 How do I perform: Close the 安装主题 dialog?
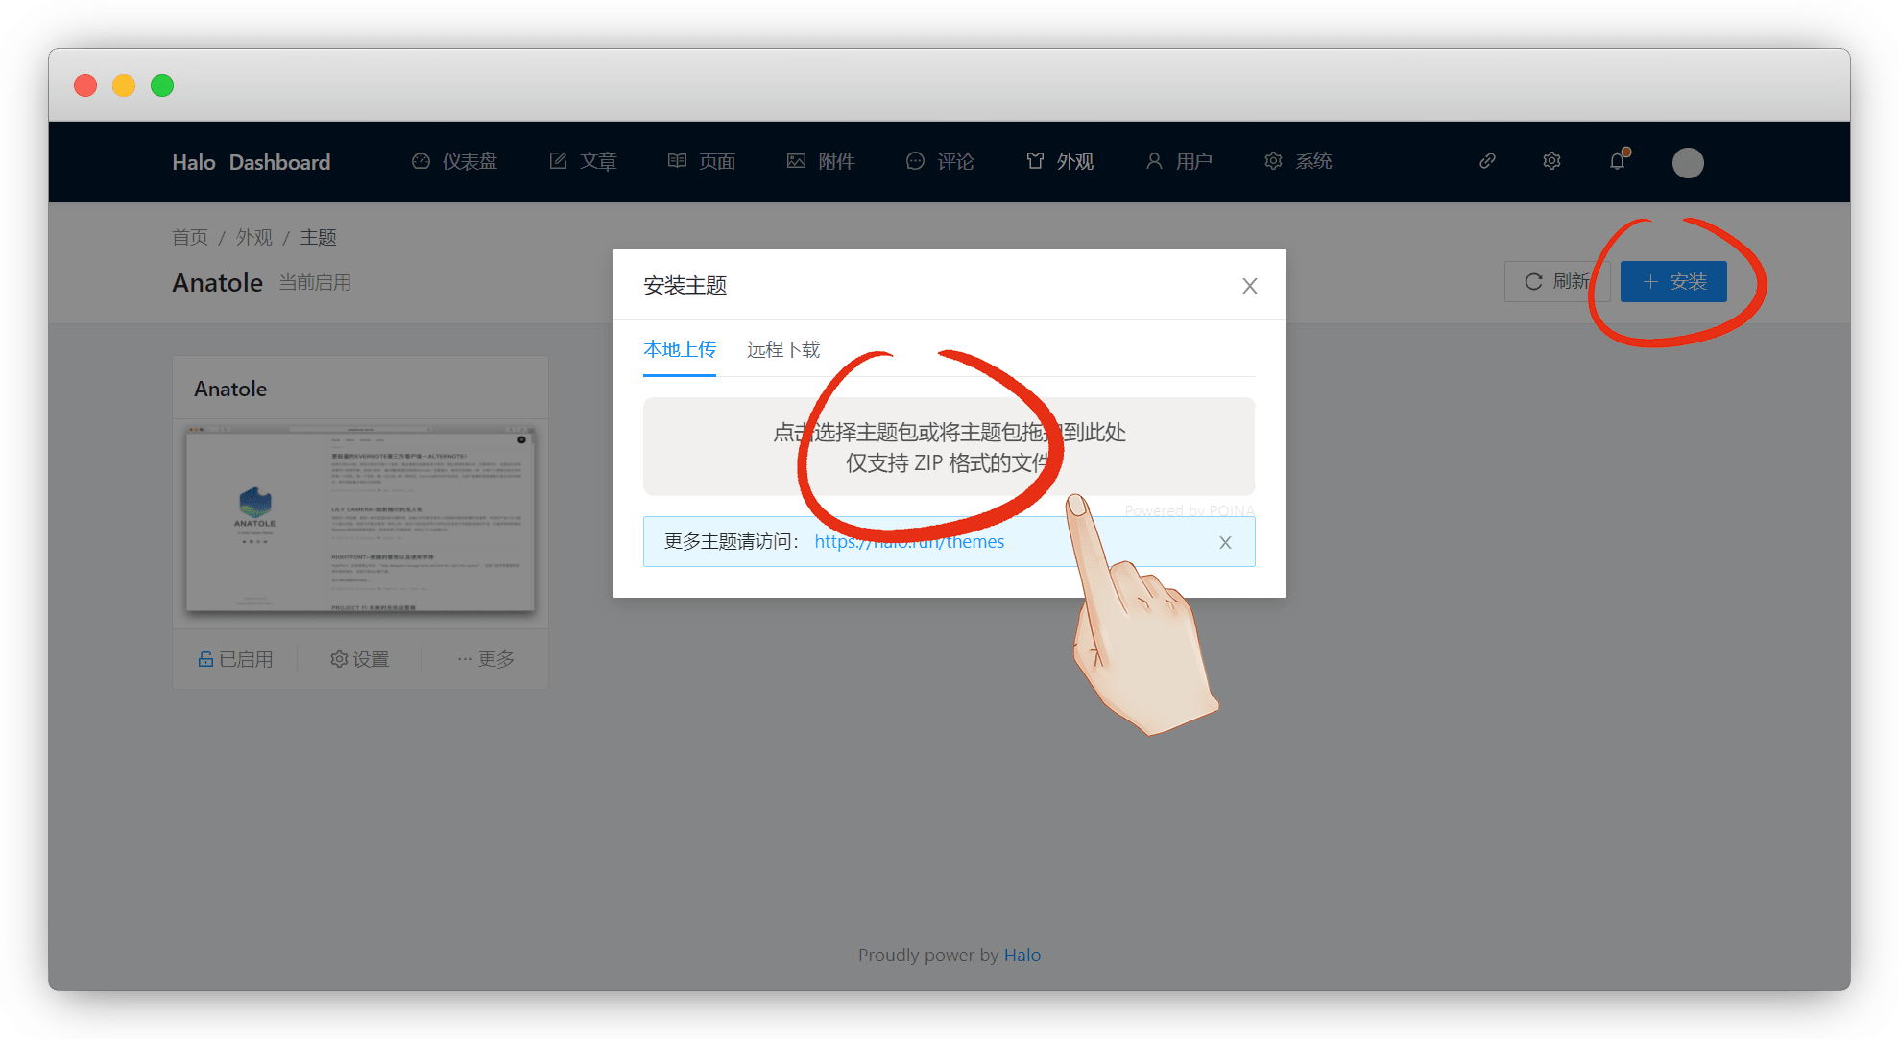(x=1249, y=286)
